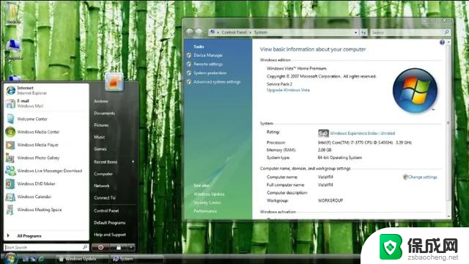Expand Recent Items submenu arrow
This screenshot has height=264, width=469.
click(133, 162)
